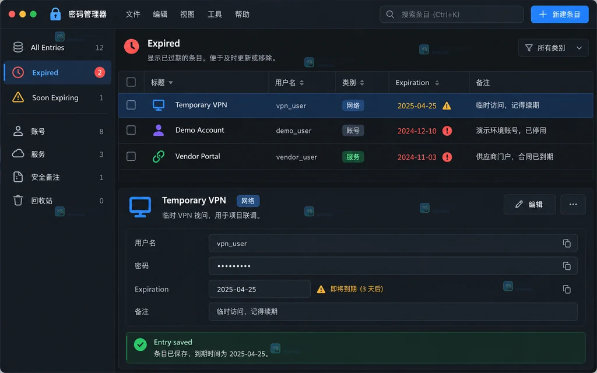The width and height of the screenshot is (597, 373).
Task: Click vendor_user username cell
Action: point(297,157)
